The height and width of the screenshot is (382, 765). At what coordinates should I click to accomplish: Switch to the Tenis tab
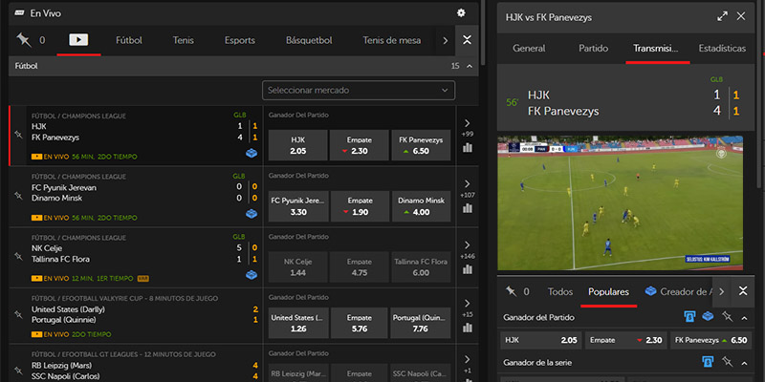pos(183,40)
